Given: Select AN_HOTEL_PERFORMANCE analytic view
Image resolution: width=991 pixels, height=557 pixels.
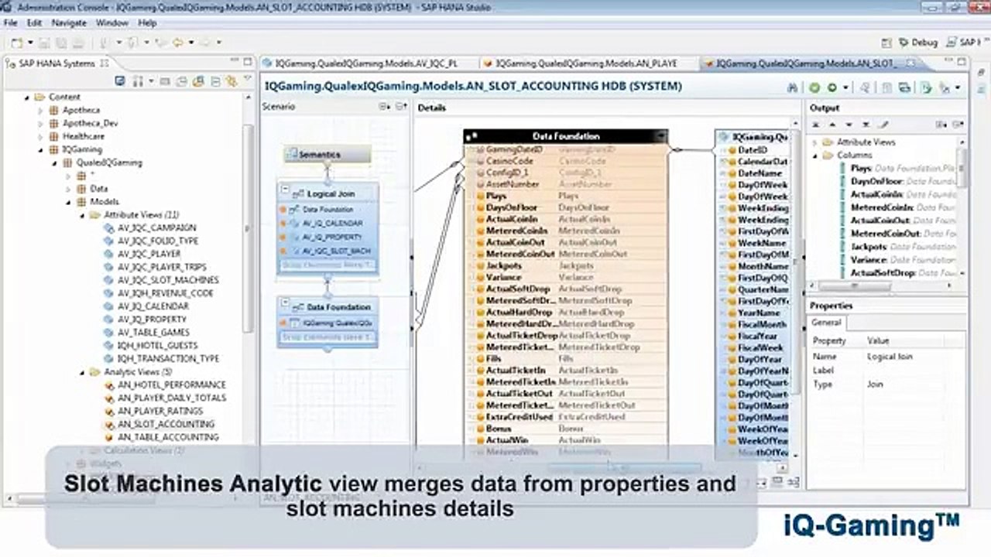Looking at the screenshot, I should [172, 385].
